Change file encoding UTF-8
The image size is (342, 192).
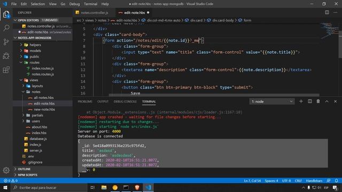click(286, 181)
